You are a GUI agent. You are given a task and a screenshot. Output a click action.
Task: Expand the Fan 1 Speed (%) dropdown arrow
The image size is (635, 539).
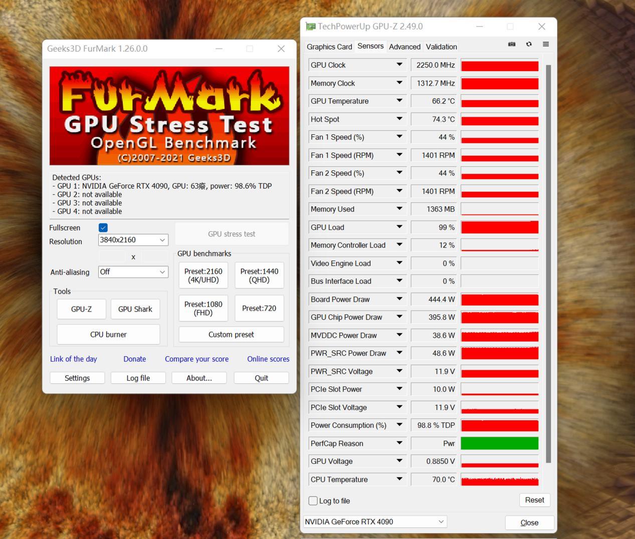click(399, 137)
